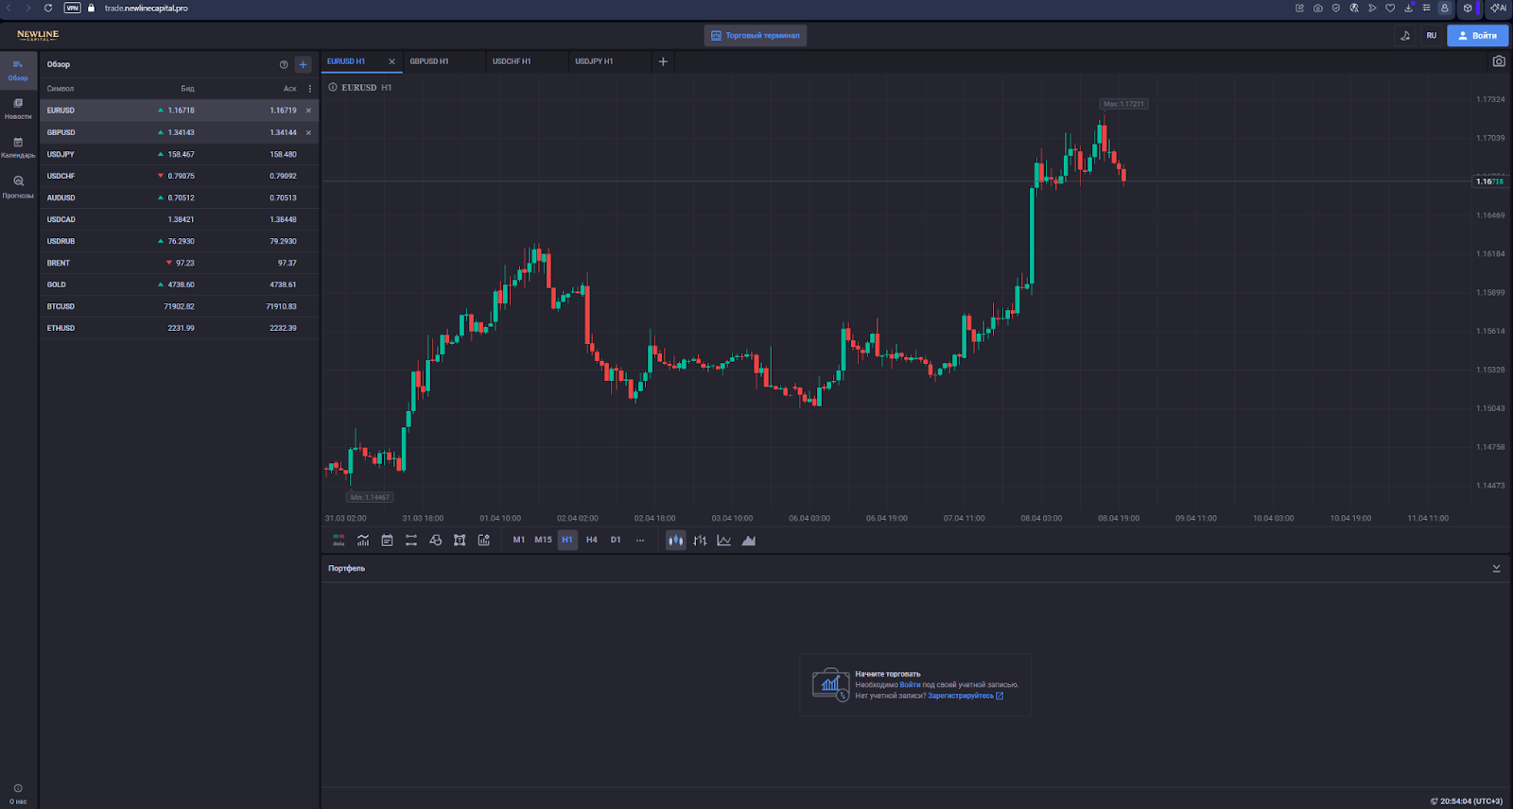The width and height of the screenshot is (1513, 809).
Task: Switch to the USDJPY H1 chart tab
Action: coord(594,61)
